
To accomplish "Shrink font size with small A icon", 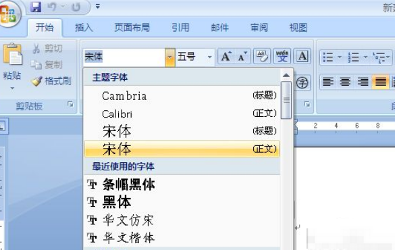I will [242, 56].
